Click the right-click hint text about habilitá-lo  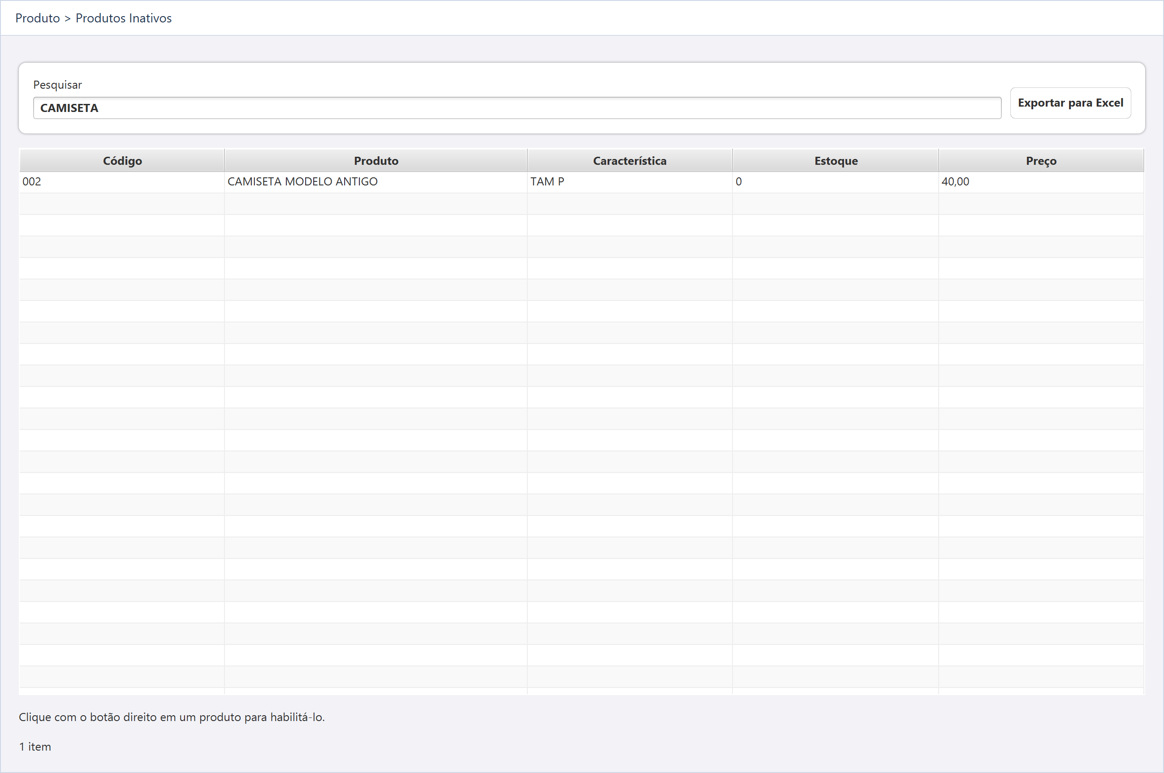point(172,717)
